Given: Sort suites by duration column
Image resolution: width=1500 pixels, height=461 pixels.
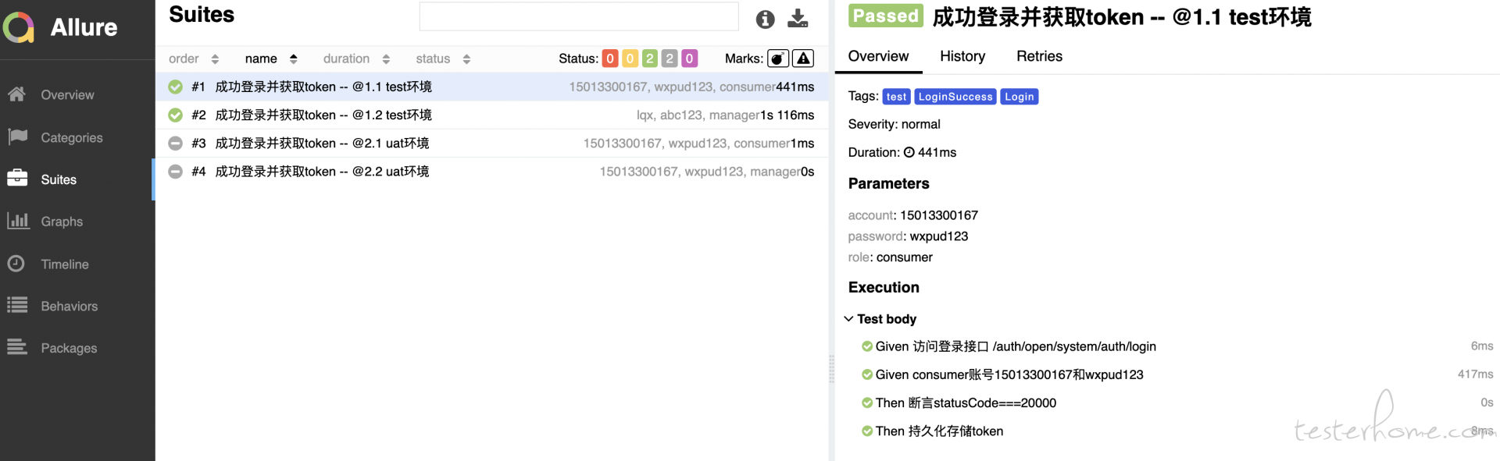Looking at the screenshot, I should pyautogui.click(x=356, y=59).
